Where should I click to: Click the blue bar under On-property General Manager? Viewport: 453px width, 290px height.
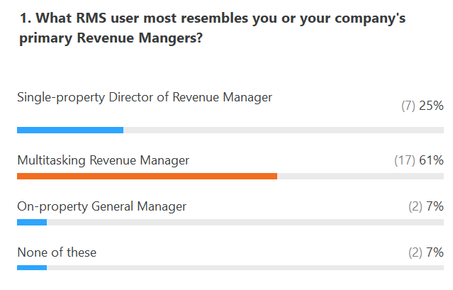32,222
